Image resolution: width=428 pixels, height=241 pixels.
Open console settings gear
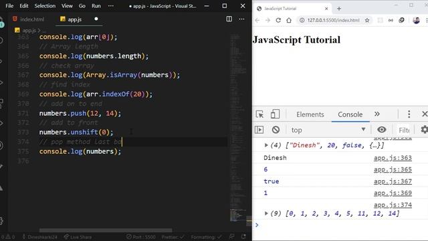coord(424,129)
